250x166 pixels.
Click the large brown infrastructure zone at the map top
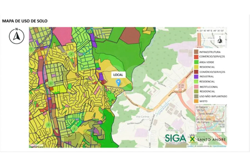pyautogui.click(x=130, y=36)
